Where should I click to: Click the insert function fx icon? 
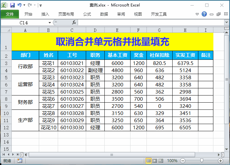(x=74, y=22)
